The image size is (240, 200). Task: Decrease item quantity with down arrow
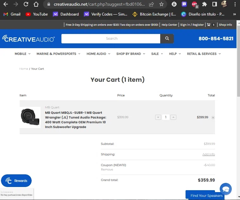tap(158, 117)
